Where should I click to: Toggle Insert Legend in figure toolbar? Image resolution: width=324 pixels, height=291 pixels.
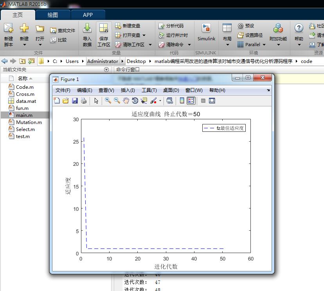pos(191,101)
